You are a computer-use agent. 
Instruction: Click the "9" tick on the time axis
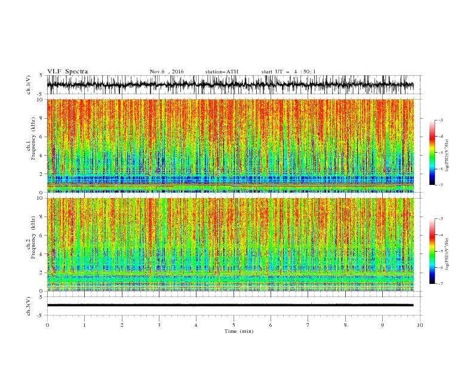[x=382, y=325]
